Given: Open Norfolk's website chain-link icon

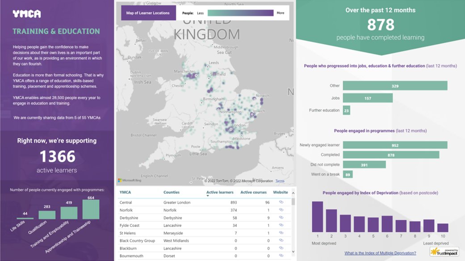Looking at the screenshot, I should [x=281, y=210].
